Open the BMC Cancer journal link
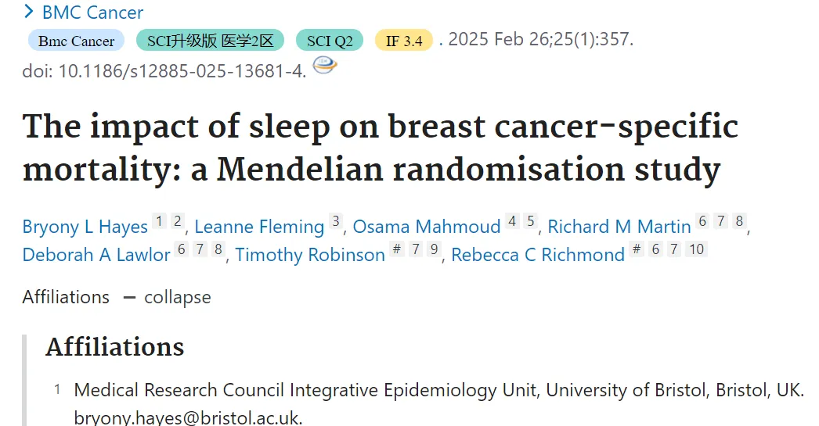819x426 pixels. click(92, 12)
